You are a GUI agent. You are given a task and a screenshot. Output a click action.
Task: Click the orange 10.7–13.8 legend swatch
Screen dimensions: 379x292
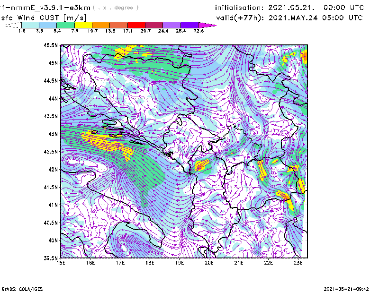[101, 25]
